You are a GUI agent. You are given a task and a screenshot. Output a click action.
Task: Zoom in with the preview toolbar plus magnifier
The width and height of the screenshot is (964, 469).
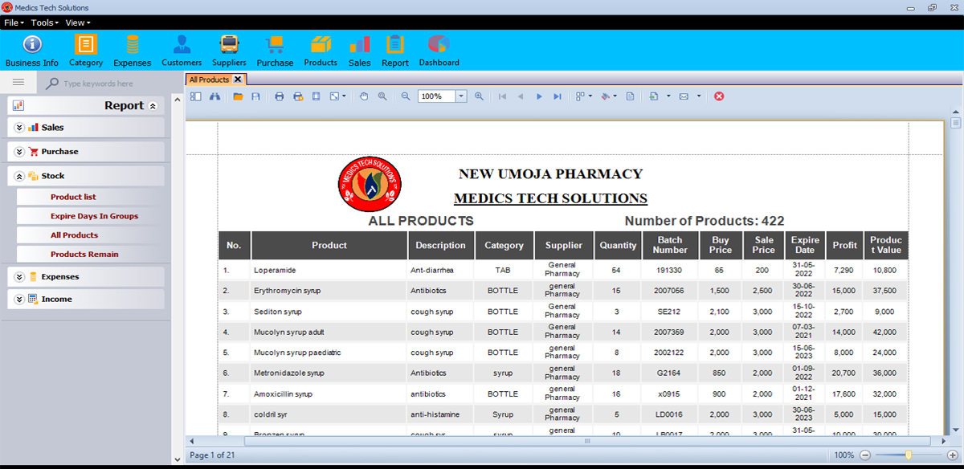479,96
